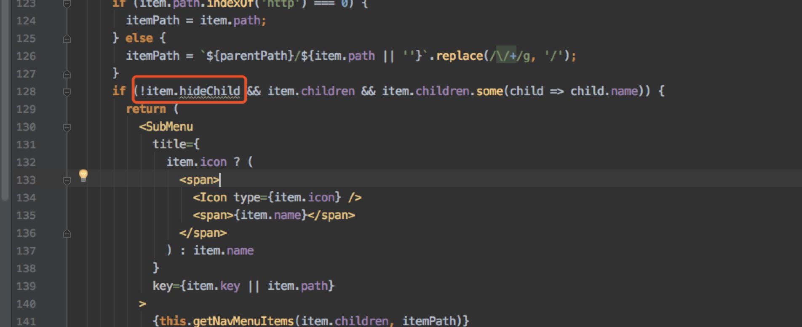Image resolution: width=802 pixels, height=327 pixels.
Task: Click the closing span tag on line 136
Action: pos(203,233)
